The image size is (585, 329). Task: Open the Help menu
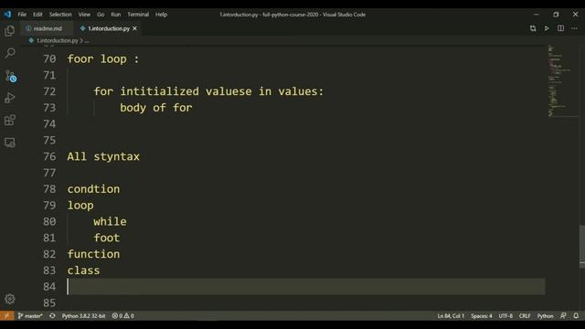click(x=161, y=15)
